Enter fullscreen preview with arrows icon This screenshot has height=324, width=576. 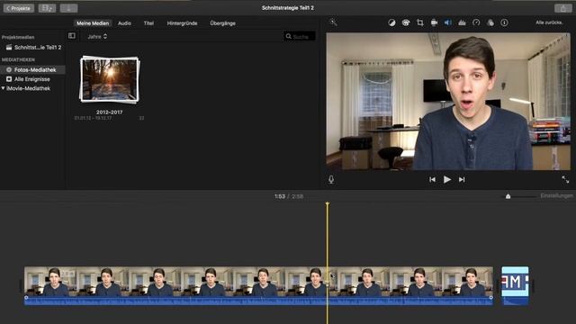point(565,179)
